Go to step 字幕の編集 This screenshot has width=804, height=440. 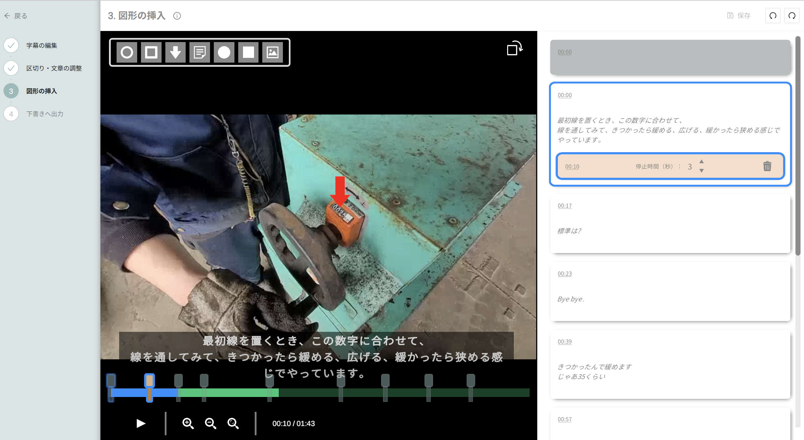click(x=41, y=46)
